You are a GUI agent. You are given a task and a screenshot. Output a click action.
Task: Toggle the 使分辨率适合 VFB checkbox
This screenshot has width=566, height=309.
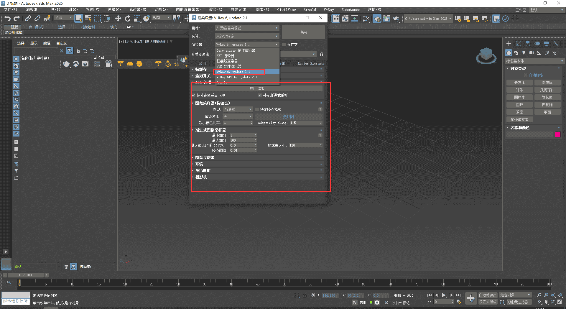point(193,95)
